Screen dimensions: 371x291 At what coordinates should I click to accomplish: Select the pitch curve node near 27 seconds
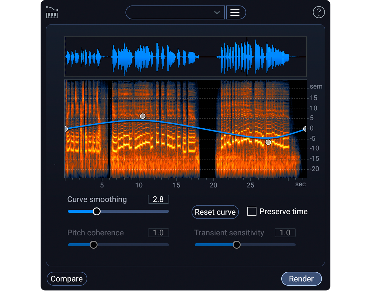[x=268, y=142]
